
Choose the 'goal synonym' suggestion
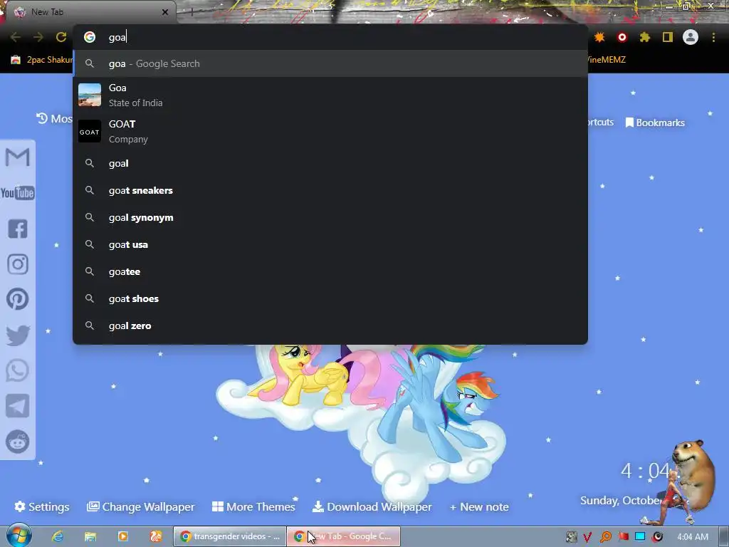click(x=330, y=217)
